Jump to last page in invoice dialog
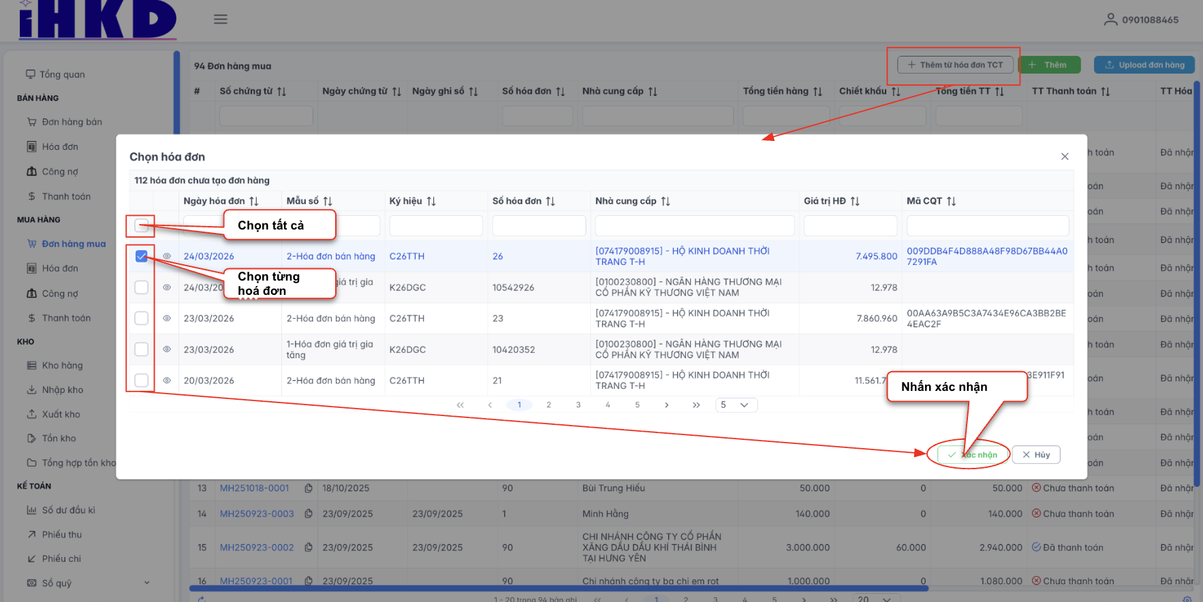The image size is (1203, 602). coord(696,405)
